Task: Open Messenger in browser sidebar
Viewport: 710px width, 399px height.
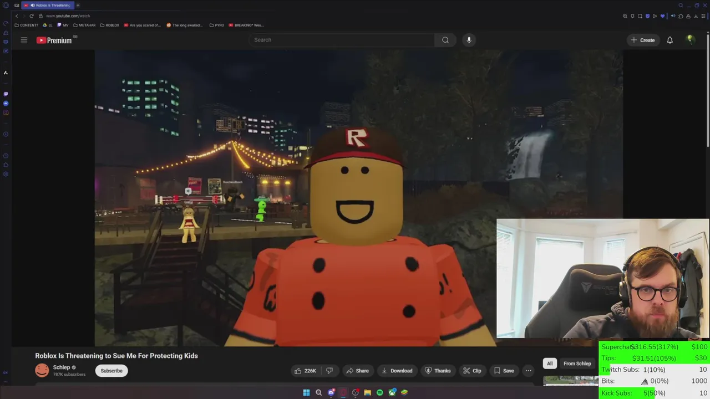Action: tap(6, 104)
